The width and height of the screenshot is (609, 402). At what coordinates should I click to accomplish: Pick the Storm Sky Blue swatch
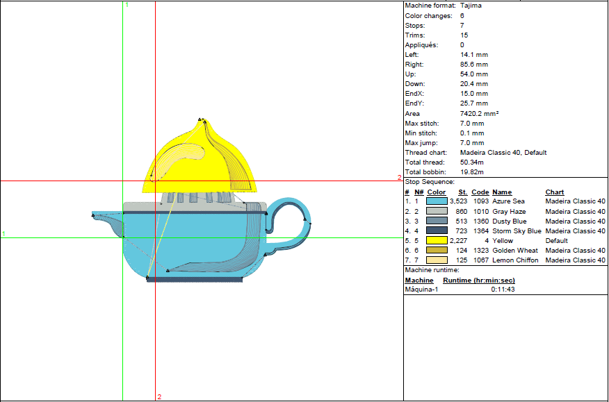[x=437, y=231]
